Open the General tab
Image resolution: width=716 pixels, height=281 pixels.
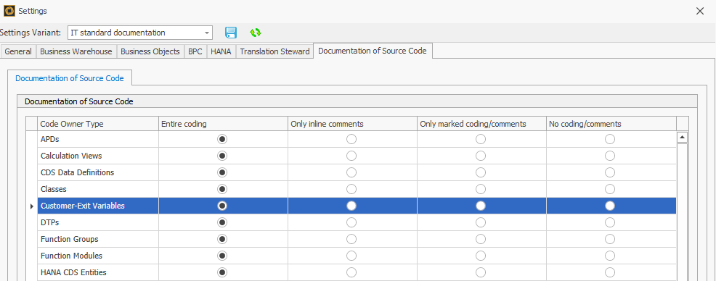click(x=18, y=51)
